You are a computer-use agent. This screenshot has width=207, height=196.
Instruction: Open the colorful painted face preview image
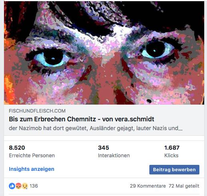[104, 53]
